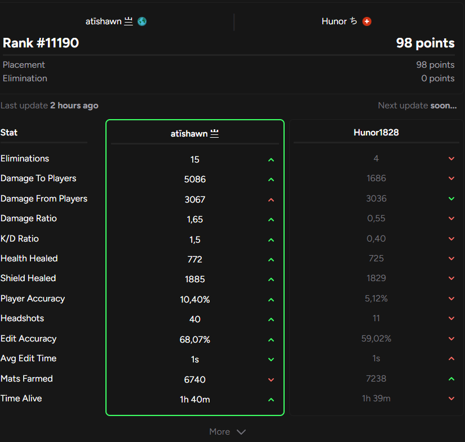Click Hunor1828's Avg Edit Time red up arrow
The height and width of the screenshot is (442, 465).
pos(451,358)
